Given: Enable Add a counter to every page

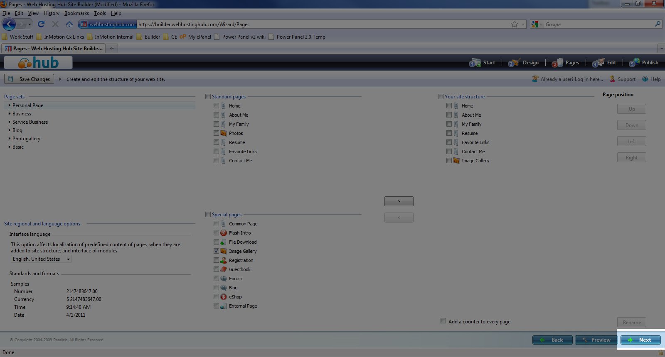Looking at the screenshot, I should [x=443, y=321].
